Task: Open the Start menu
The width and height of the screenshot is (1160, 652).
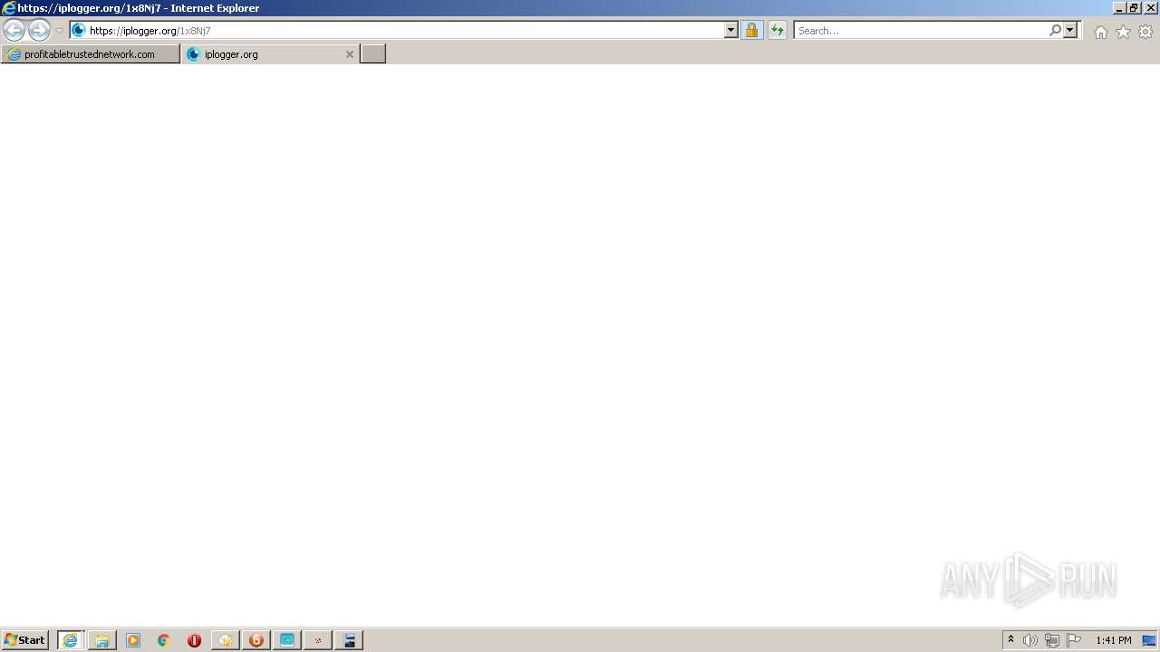Action: click(25, 640)
